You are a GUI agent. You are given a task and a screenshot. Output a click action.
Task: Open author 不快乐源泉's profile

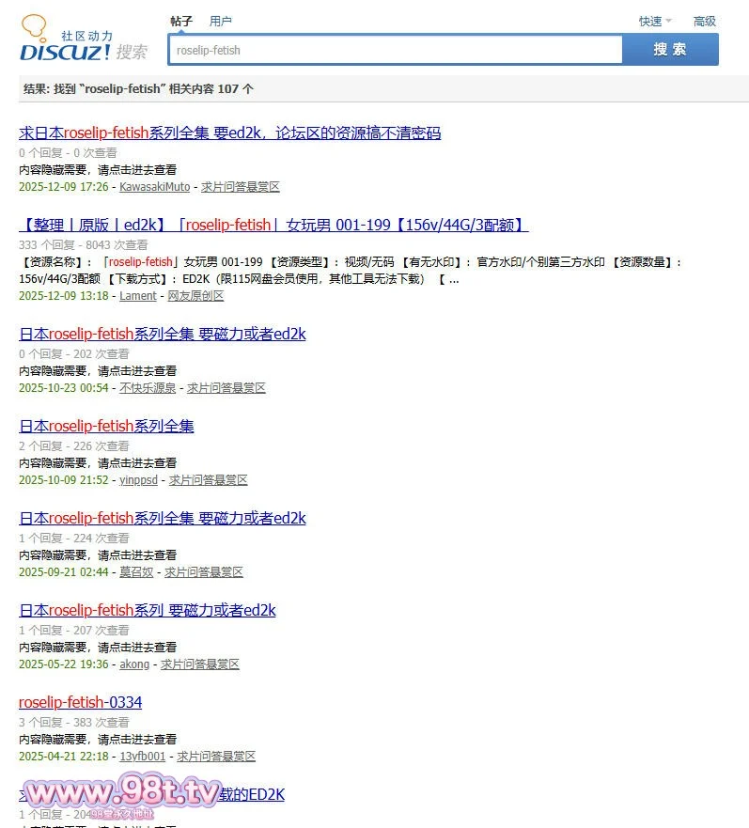pos(148,388)
